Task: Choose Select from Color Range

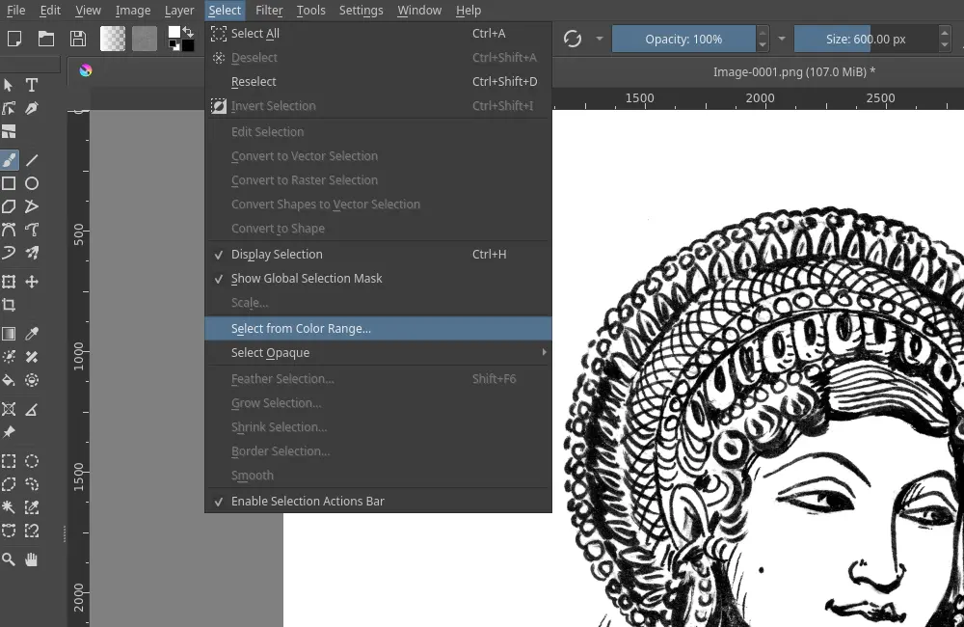Action: (378, 329)
